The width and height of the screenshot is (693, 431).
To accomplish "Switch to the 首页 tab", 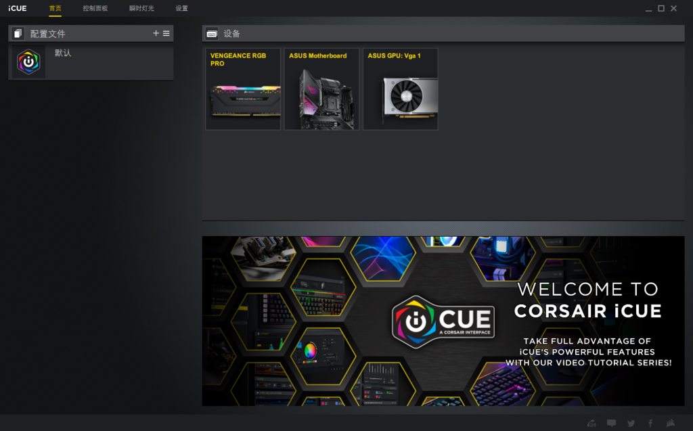I will [55, 8].
